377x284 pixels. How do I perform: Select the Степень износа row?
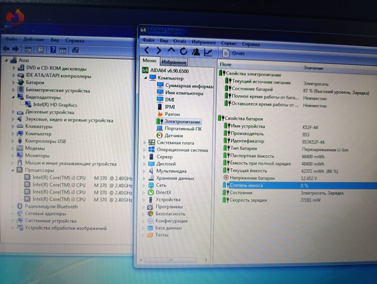299,186
